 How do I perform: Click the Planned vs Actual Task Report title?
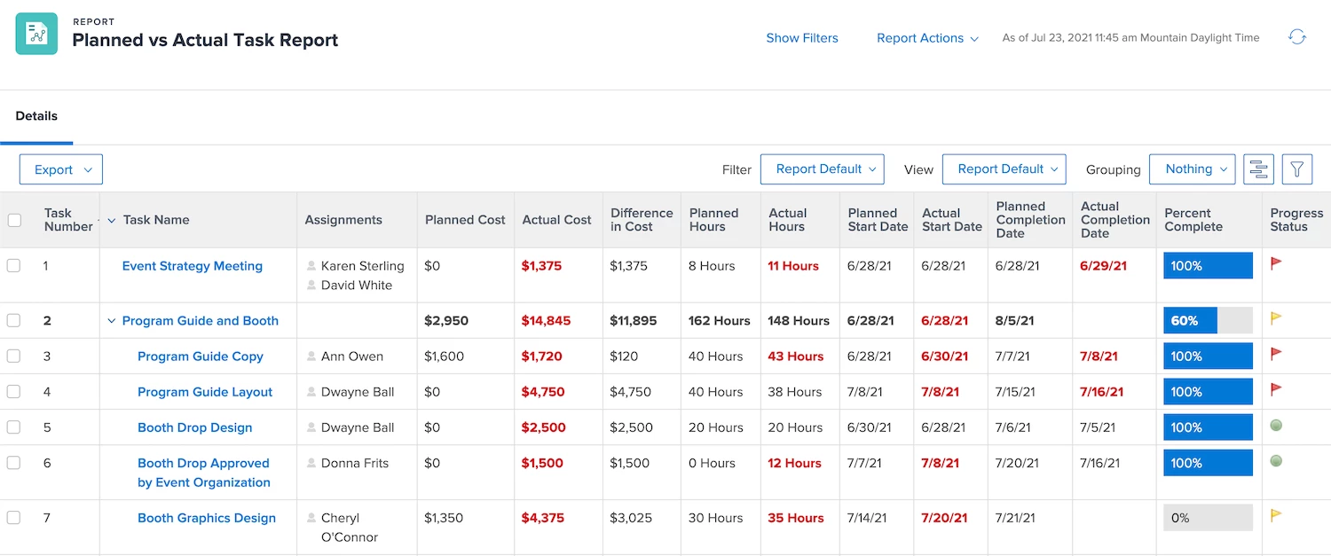coord(205,40)
